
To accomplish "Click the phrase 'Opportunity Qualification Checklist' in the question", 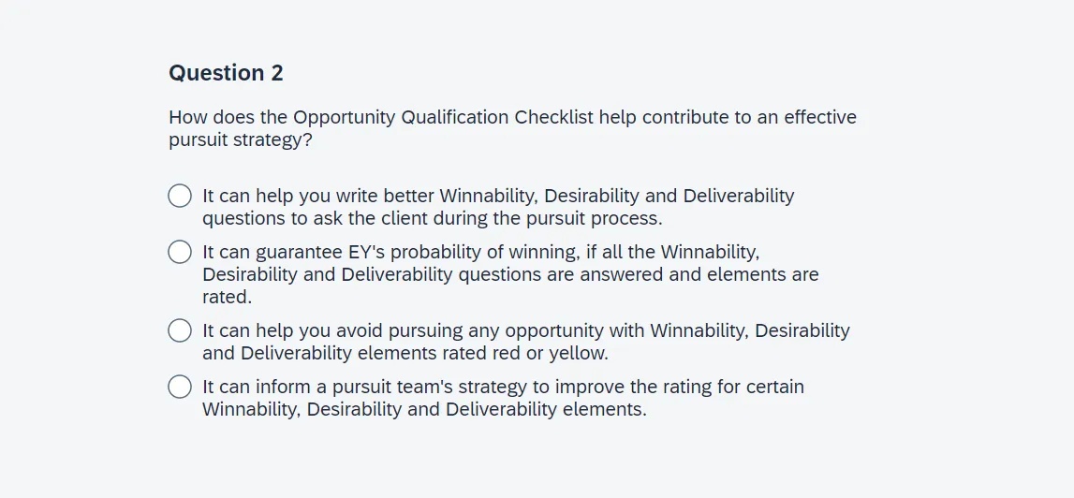I will (443, 117).
